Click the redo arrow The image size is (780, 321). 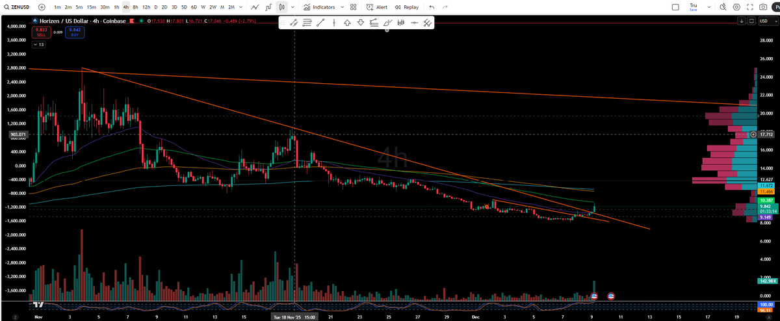446,7
